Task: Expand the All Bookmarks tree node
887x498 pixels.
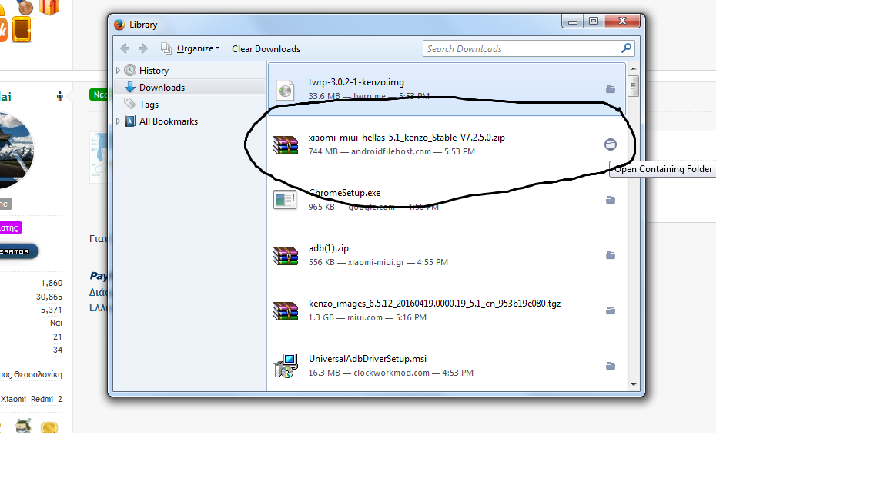Action: (x=118, y=121)
